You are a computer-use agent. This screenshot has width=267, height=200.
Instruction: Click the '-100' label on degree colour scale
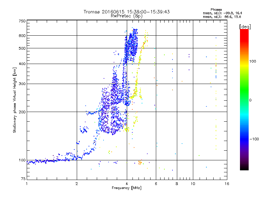[x=254, y=139]
